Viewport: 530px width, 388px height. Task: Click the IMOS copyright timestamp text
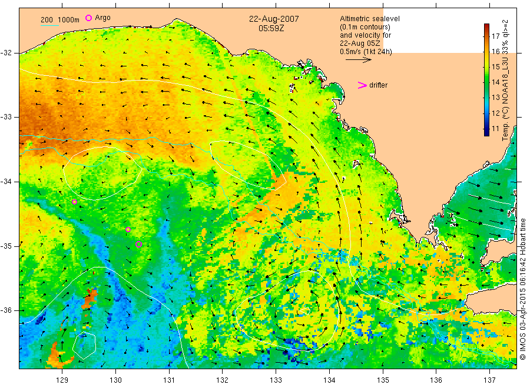[x=523, y=289]
